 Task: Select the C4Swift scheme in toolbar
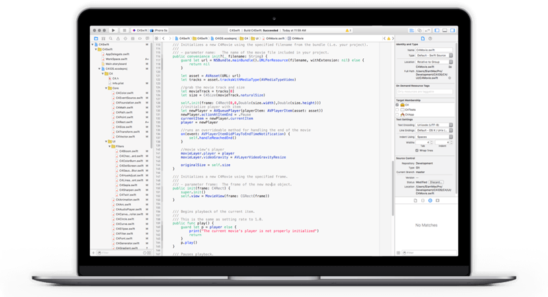[140, 30]
